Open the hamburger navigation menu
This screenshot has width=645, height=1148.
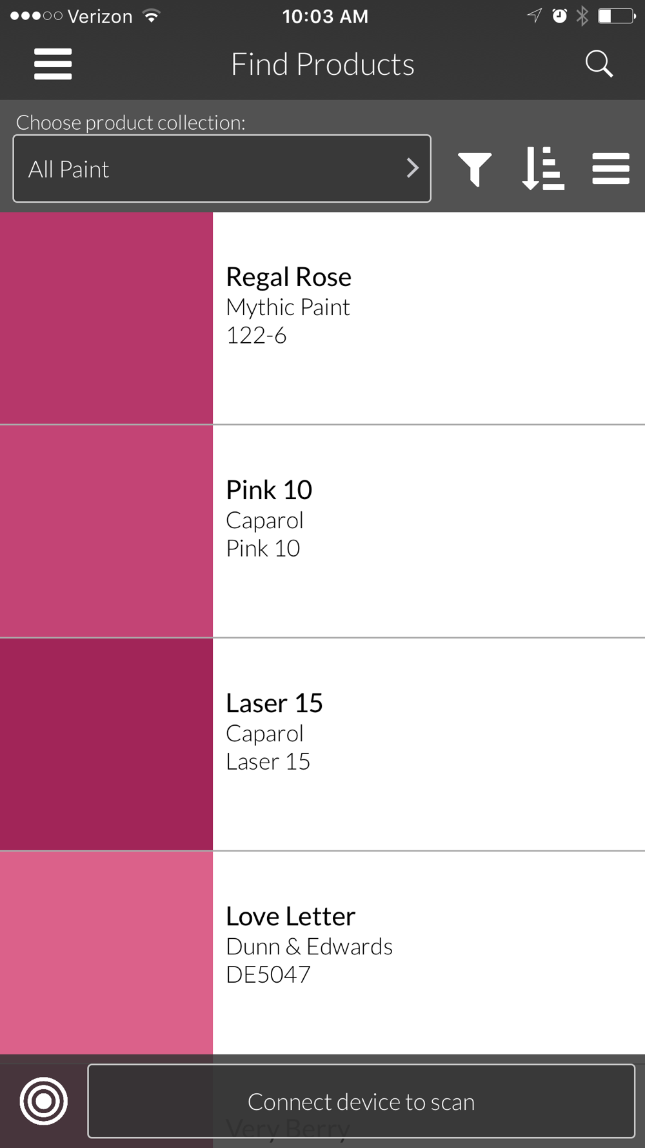pyautogui.click(x=53, y=64)
